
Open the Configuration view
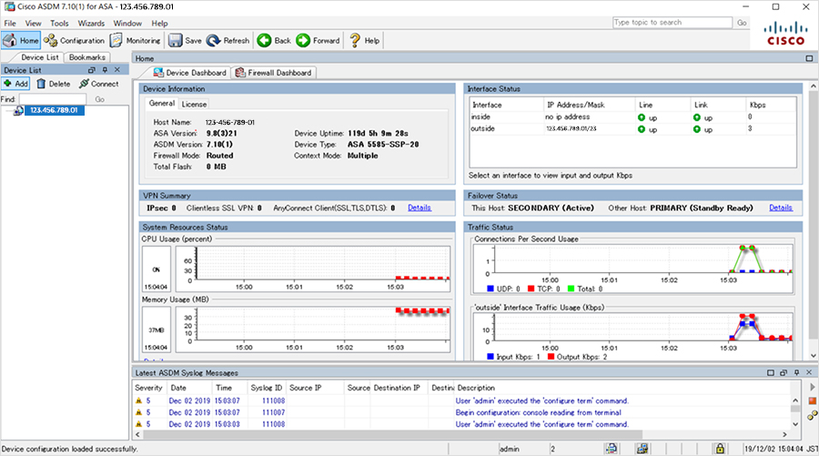(x=75, y=40)
